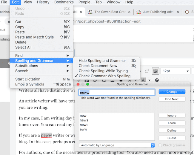Open the Bookmarks menu
The image size is (194, 155).
[64, 2]
